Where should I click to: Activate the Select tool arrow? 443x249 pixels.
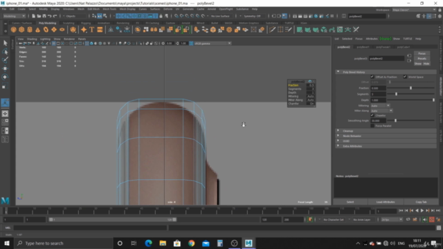5,43
